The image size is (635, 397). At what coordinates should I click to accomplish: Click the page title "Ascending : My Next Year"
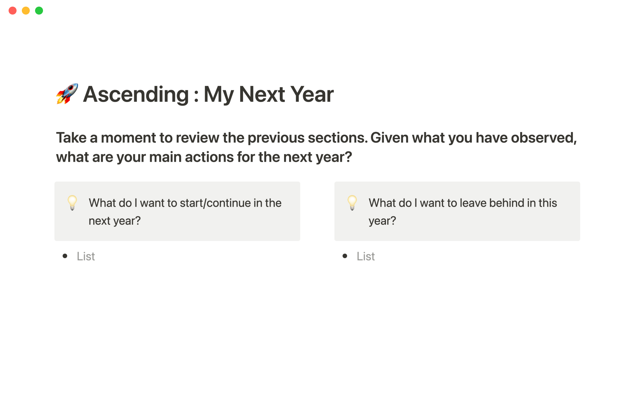(208, 94)
